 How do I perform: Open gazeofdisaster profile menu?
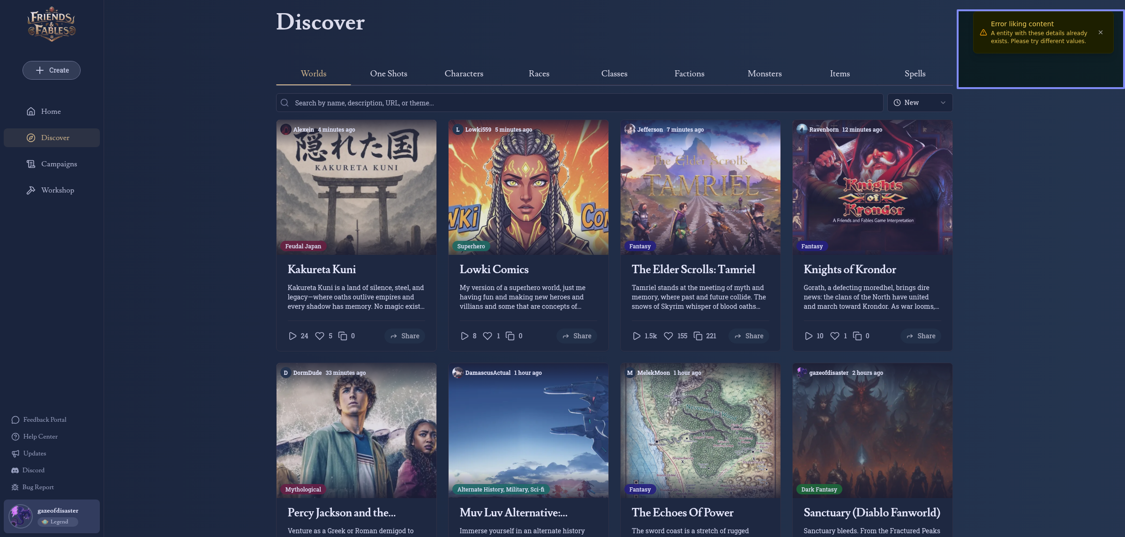[52, 516]
